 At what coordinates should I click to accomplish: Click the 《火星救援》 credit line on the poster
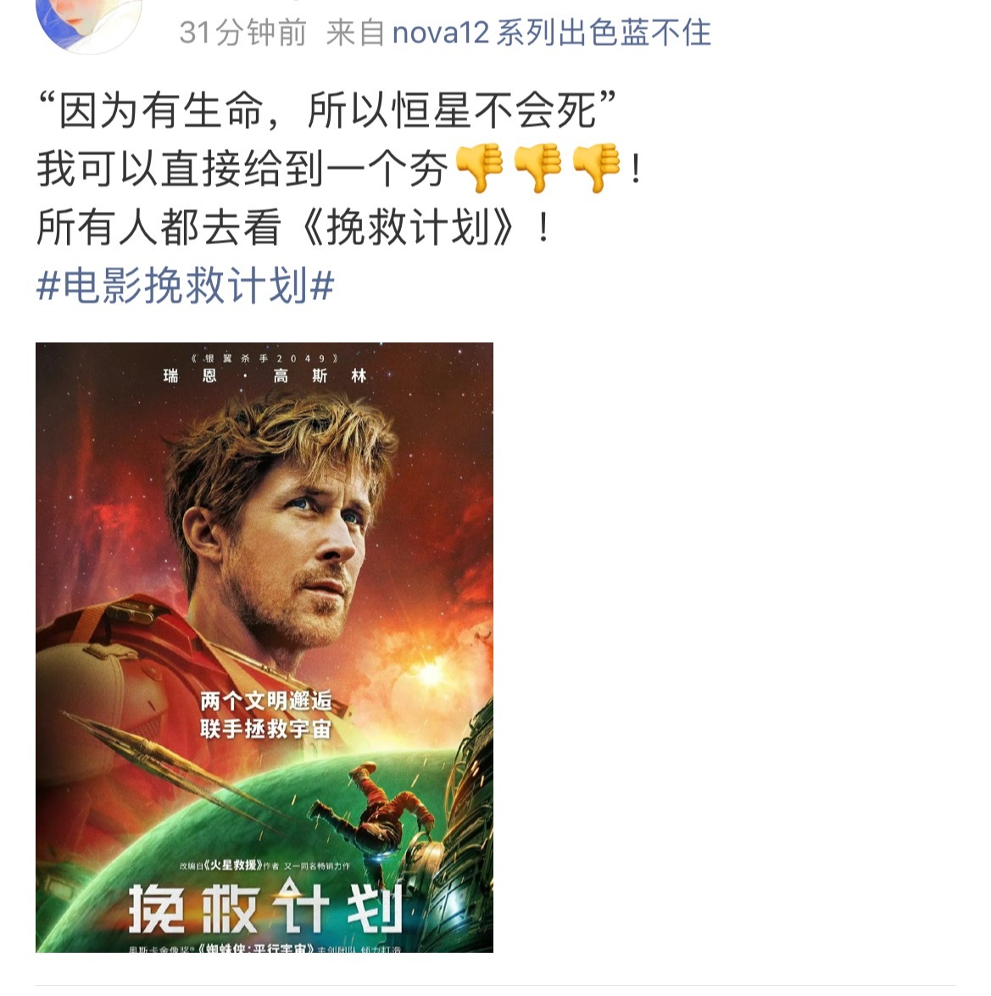(x=264, y=865)
